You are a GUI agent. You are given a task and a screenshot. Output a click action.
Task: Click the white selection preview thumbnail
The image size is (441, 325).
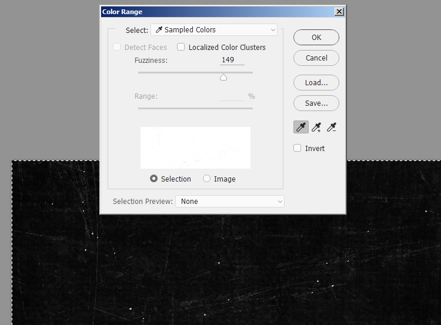coord(195,148)
